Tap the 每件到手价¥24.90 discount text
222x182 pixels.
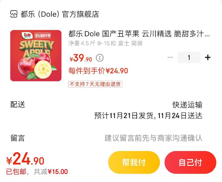pyautogui.click(x=98, y=71)
